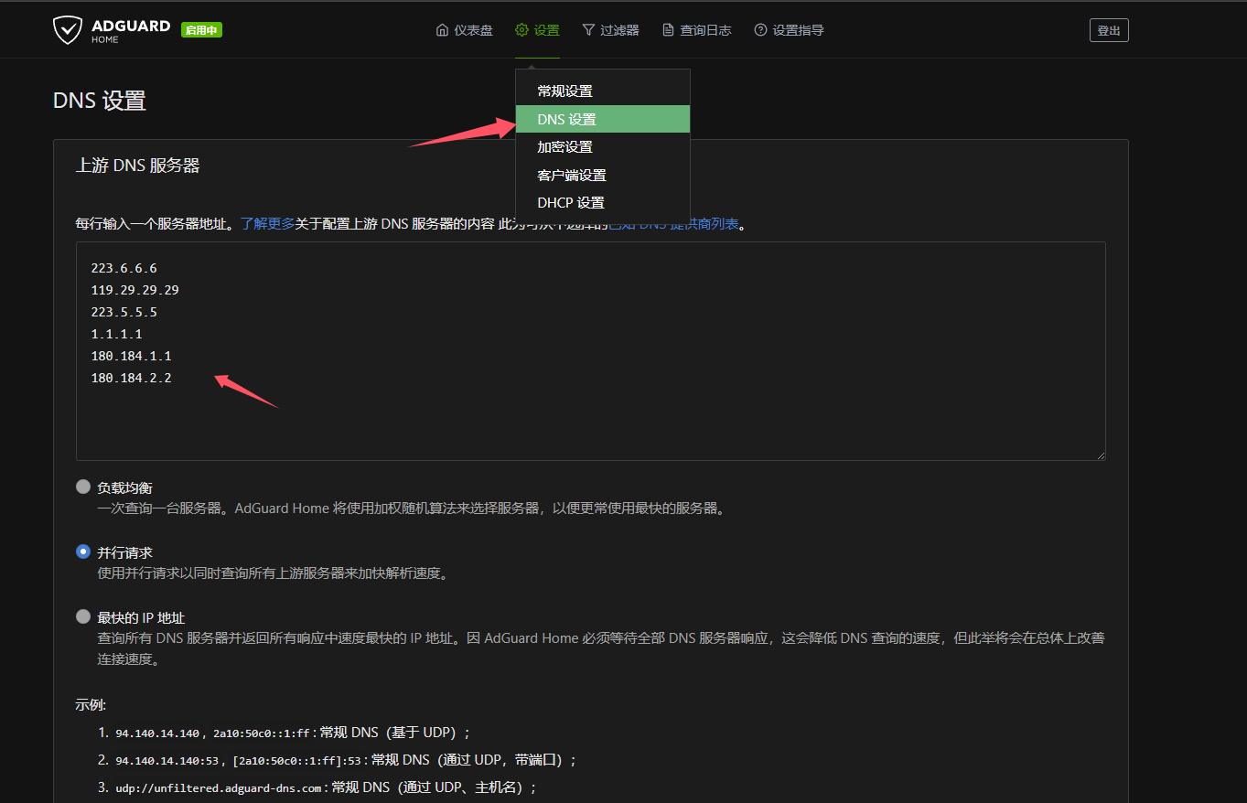1247x803 pixels.
Task: Choose 加密设置 from the dropdown
Action: pos(602,147)
